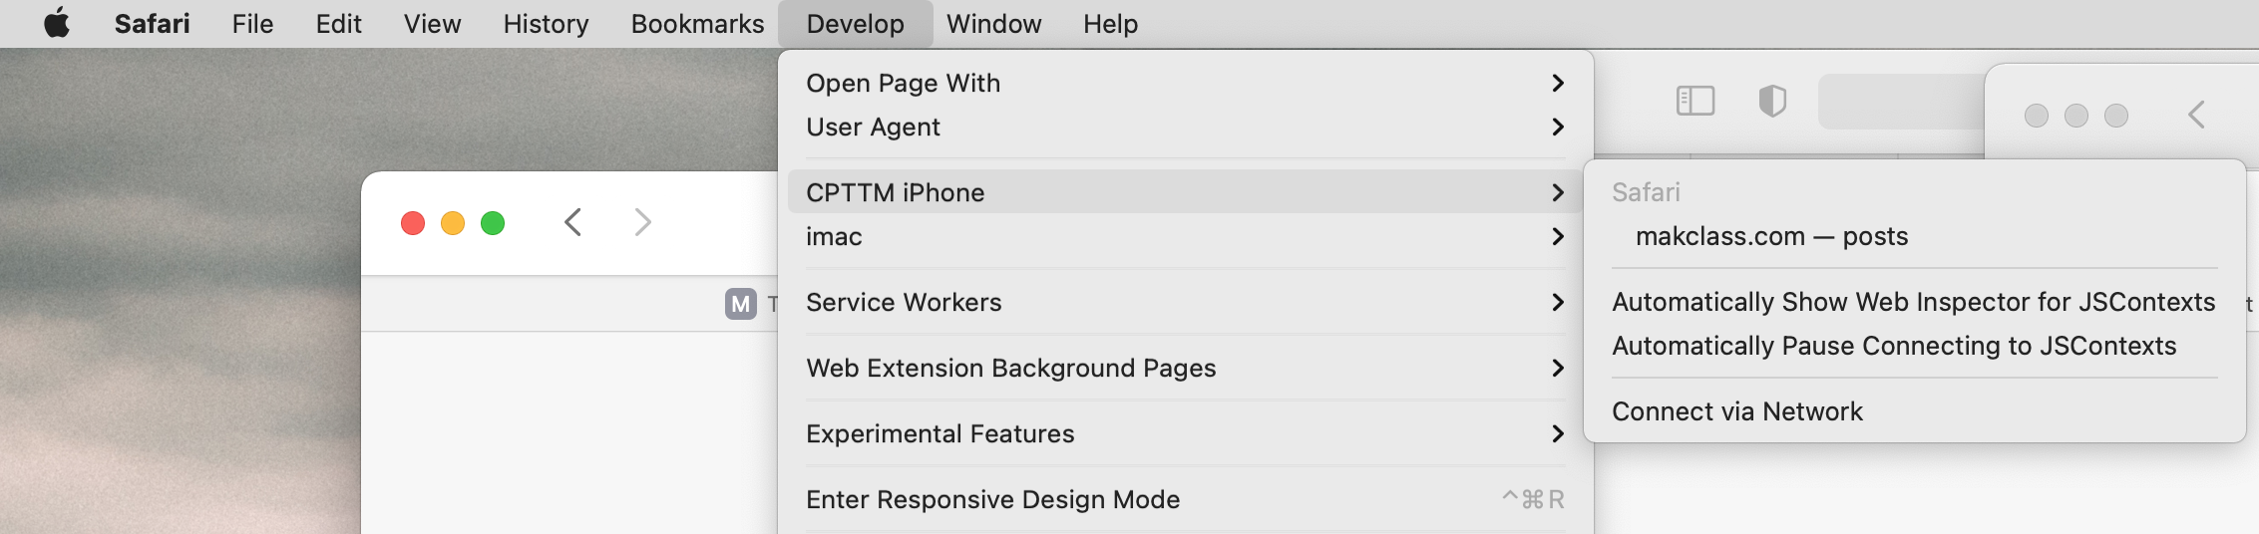The width and height of the screenshot is (2259, 534).
Task: Inspect the makclass.com — posts page
Action: coord(1771,236)
